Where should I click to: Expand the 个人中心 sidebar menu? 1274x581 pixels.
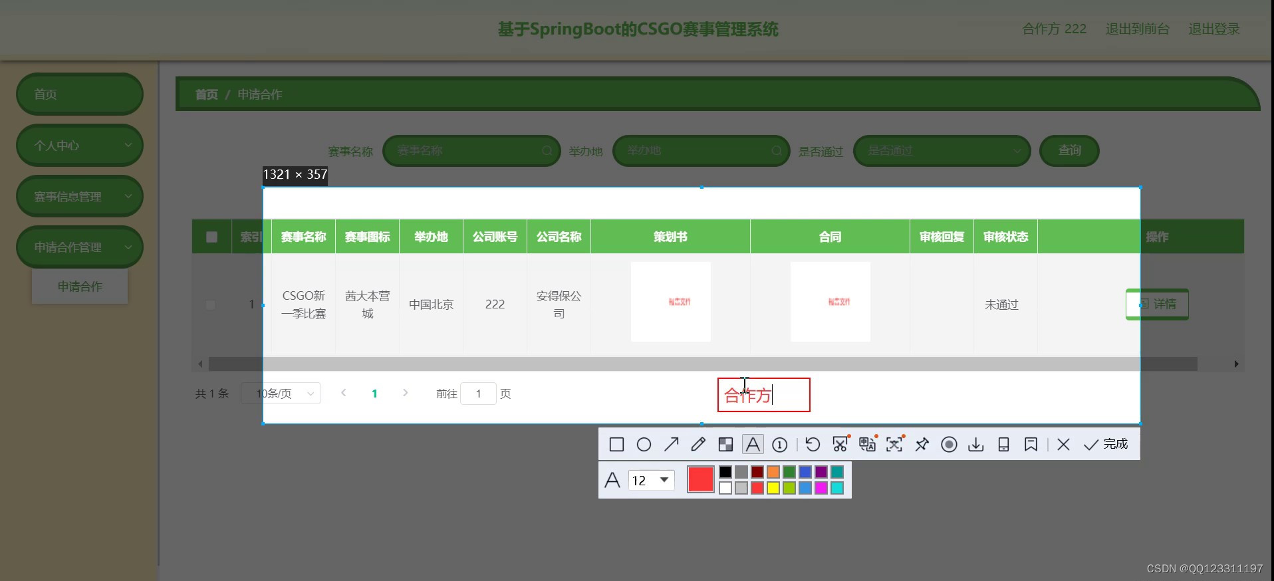coord(79,145)
